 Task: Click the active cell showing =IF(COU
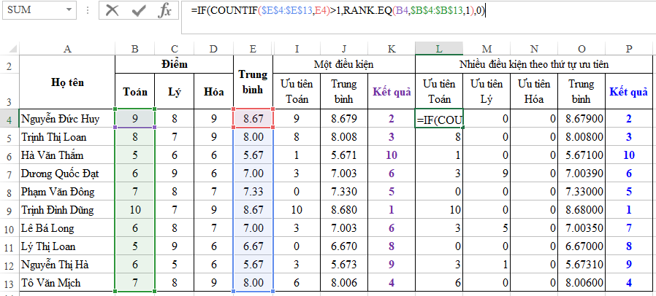click(x=438, y=119)
